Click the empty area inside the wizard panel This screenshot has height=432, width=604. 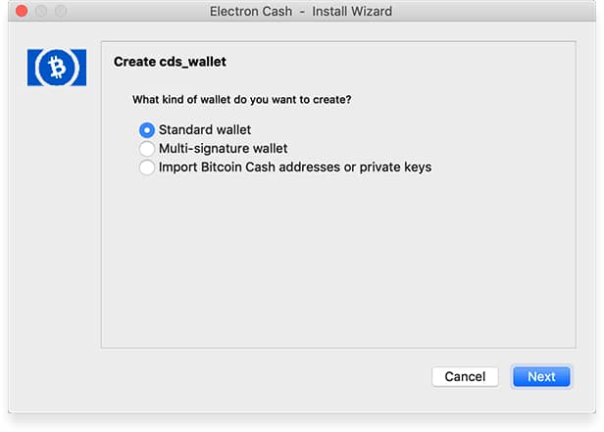[x=338, y=262]
